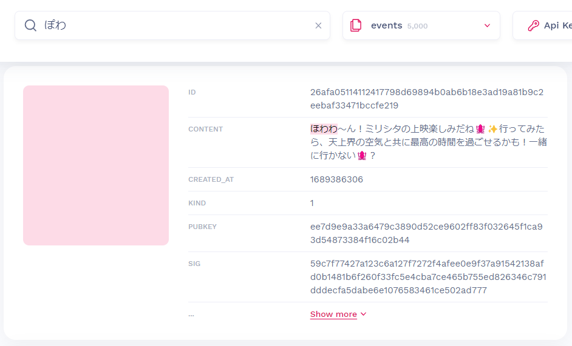Click the 5,000 count beside events
The width and height of the screenshot is (572, 346).
(417, 26)
